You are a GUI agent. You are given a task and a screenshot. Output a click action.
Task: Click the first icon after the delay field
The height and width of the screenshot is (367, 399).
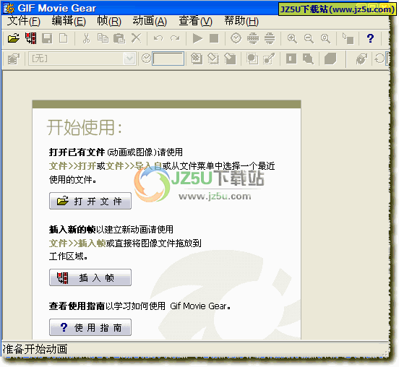coord(197,59)
